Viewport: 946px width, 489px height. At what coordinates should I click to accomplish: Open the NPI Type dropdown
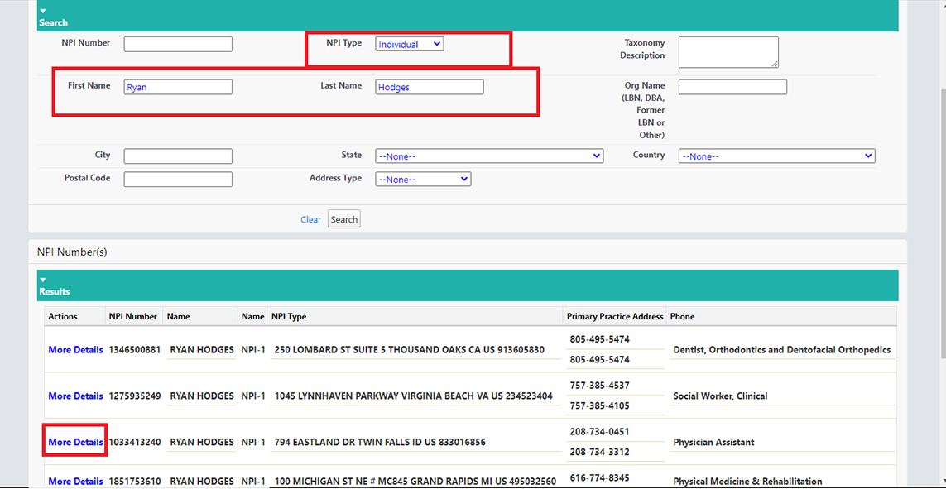tap(409, 44)
